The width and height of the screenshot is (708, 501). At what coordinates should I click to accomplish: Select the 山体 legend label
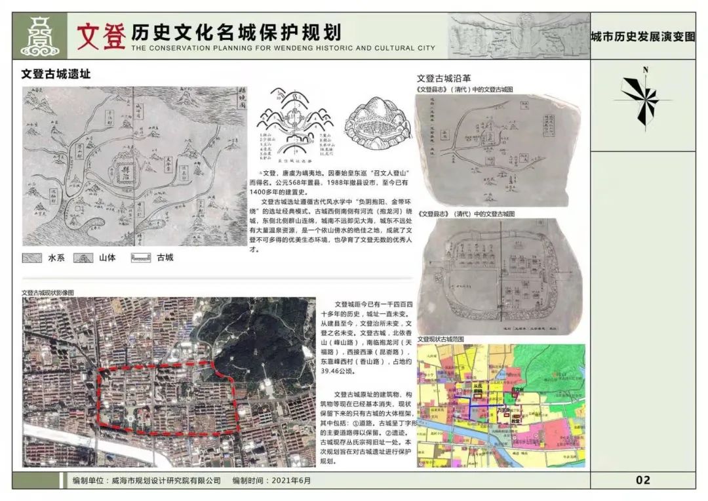pyautogui.click(x=108, y=258)
